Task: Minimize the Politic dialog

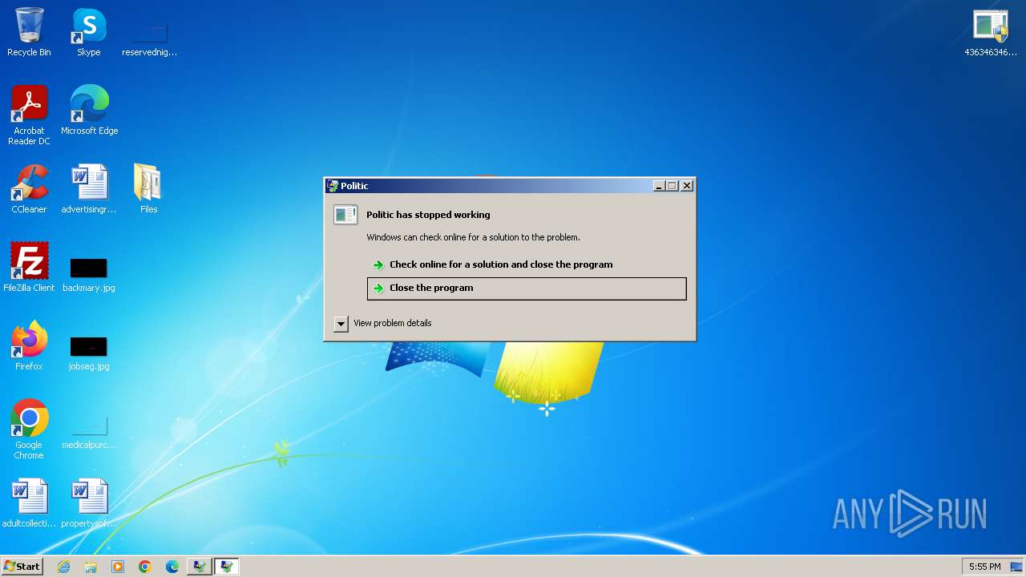Action: tap(659, 186)
